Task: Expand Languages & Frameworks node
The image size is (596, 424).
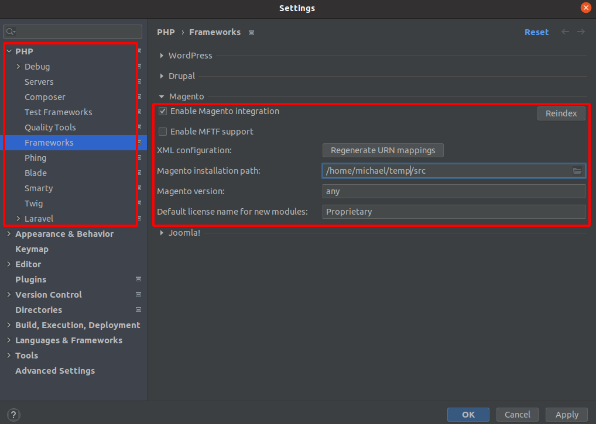Action: [x=9, y=340]
